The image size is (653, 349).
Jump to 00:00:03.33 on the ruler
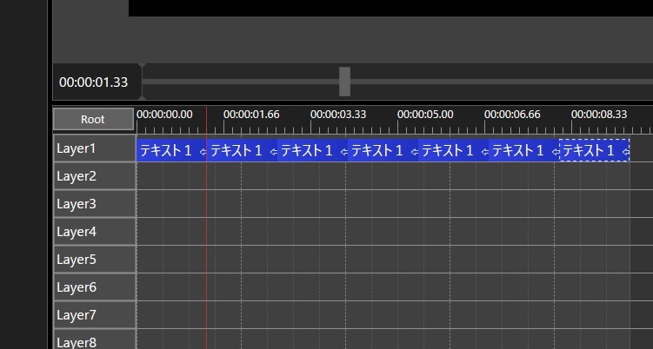coord(337,114)
